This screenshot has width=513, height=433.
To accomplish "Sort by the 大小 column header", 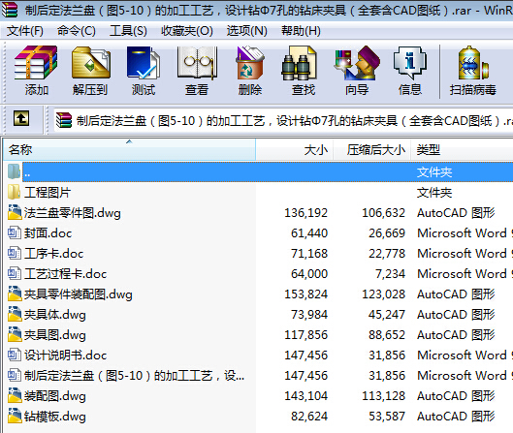I will [x=295, y=150].
